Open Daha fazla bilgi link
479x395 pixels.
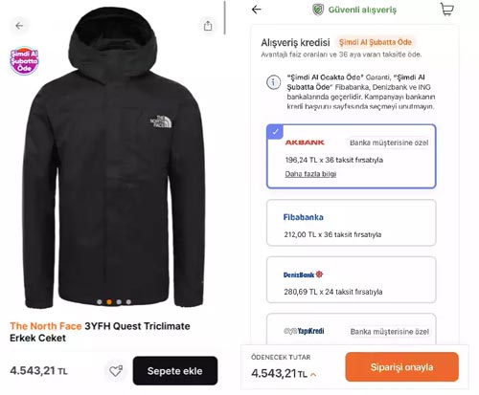310,174
